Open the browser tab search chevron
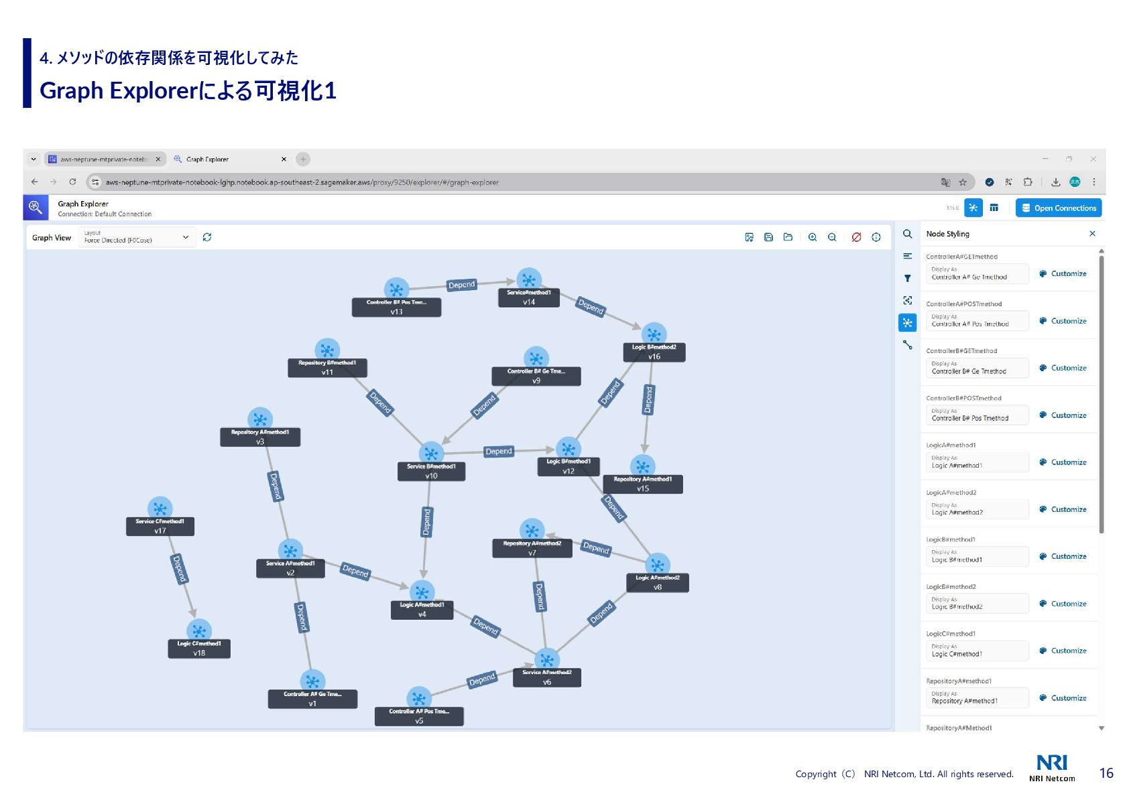The image size is (1129, 798). click(34, 159)
